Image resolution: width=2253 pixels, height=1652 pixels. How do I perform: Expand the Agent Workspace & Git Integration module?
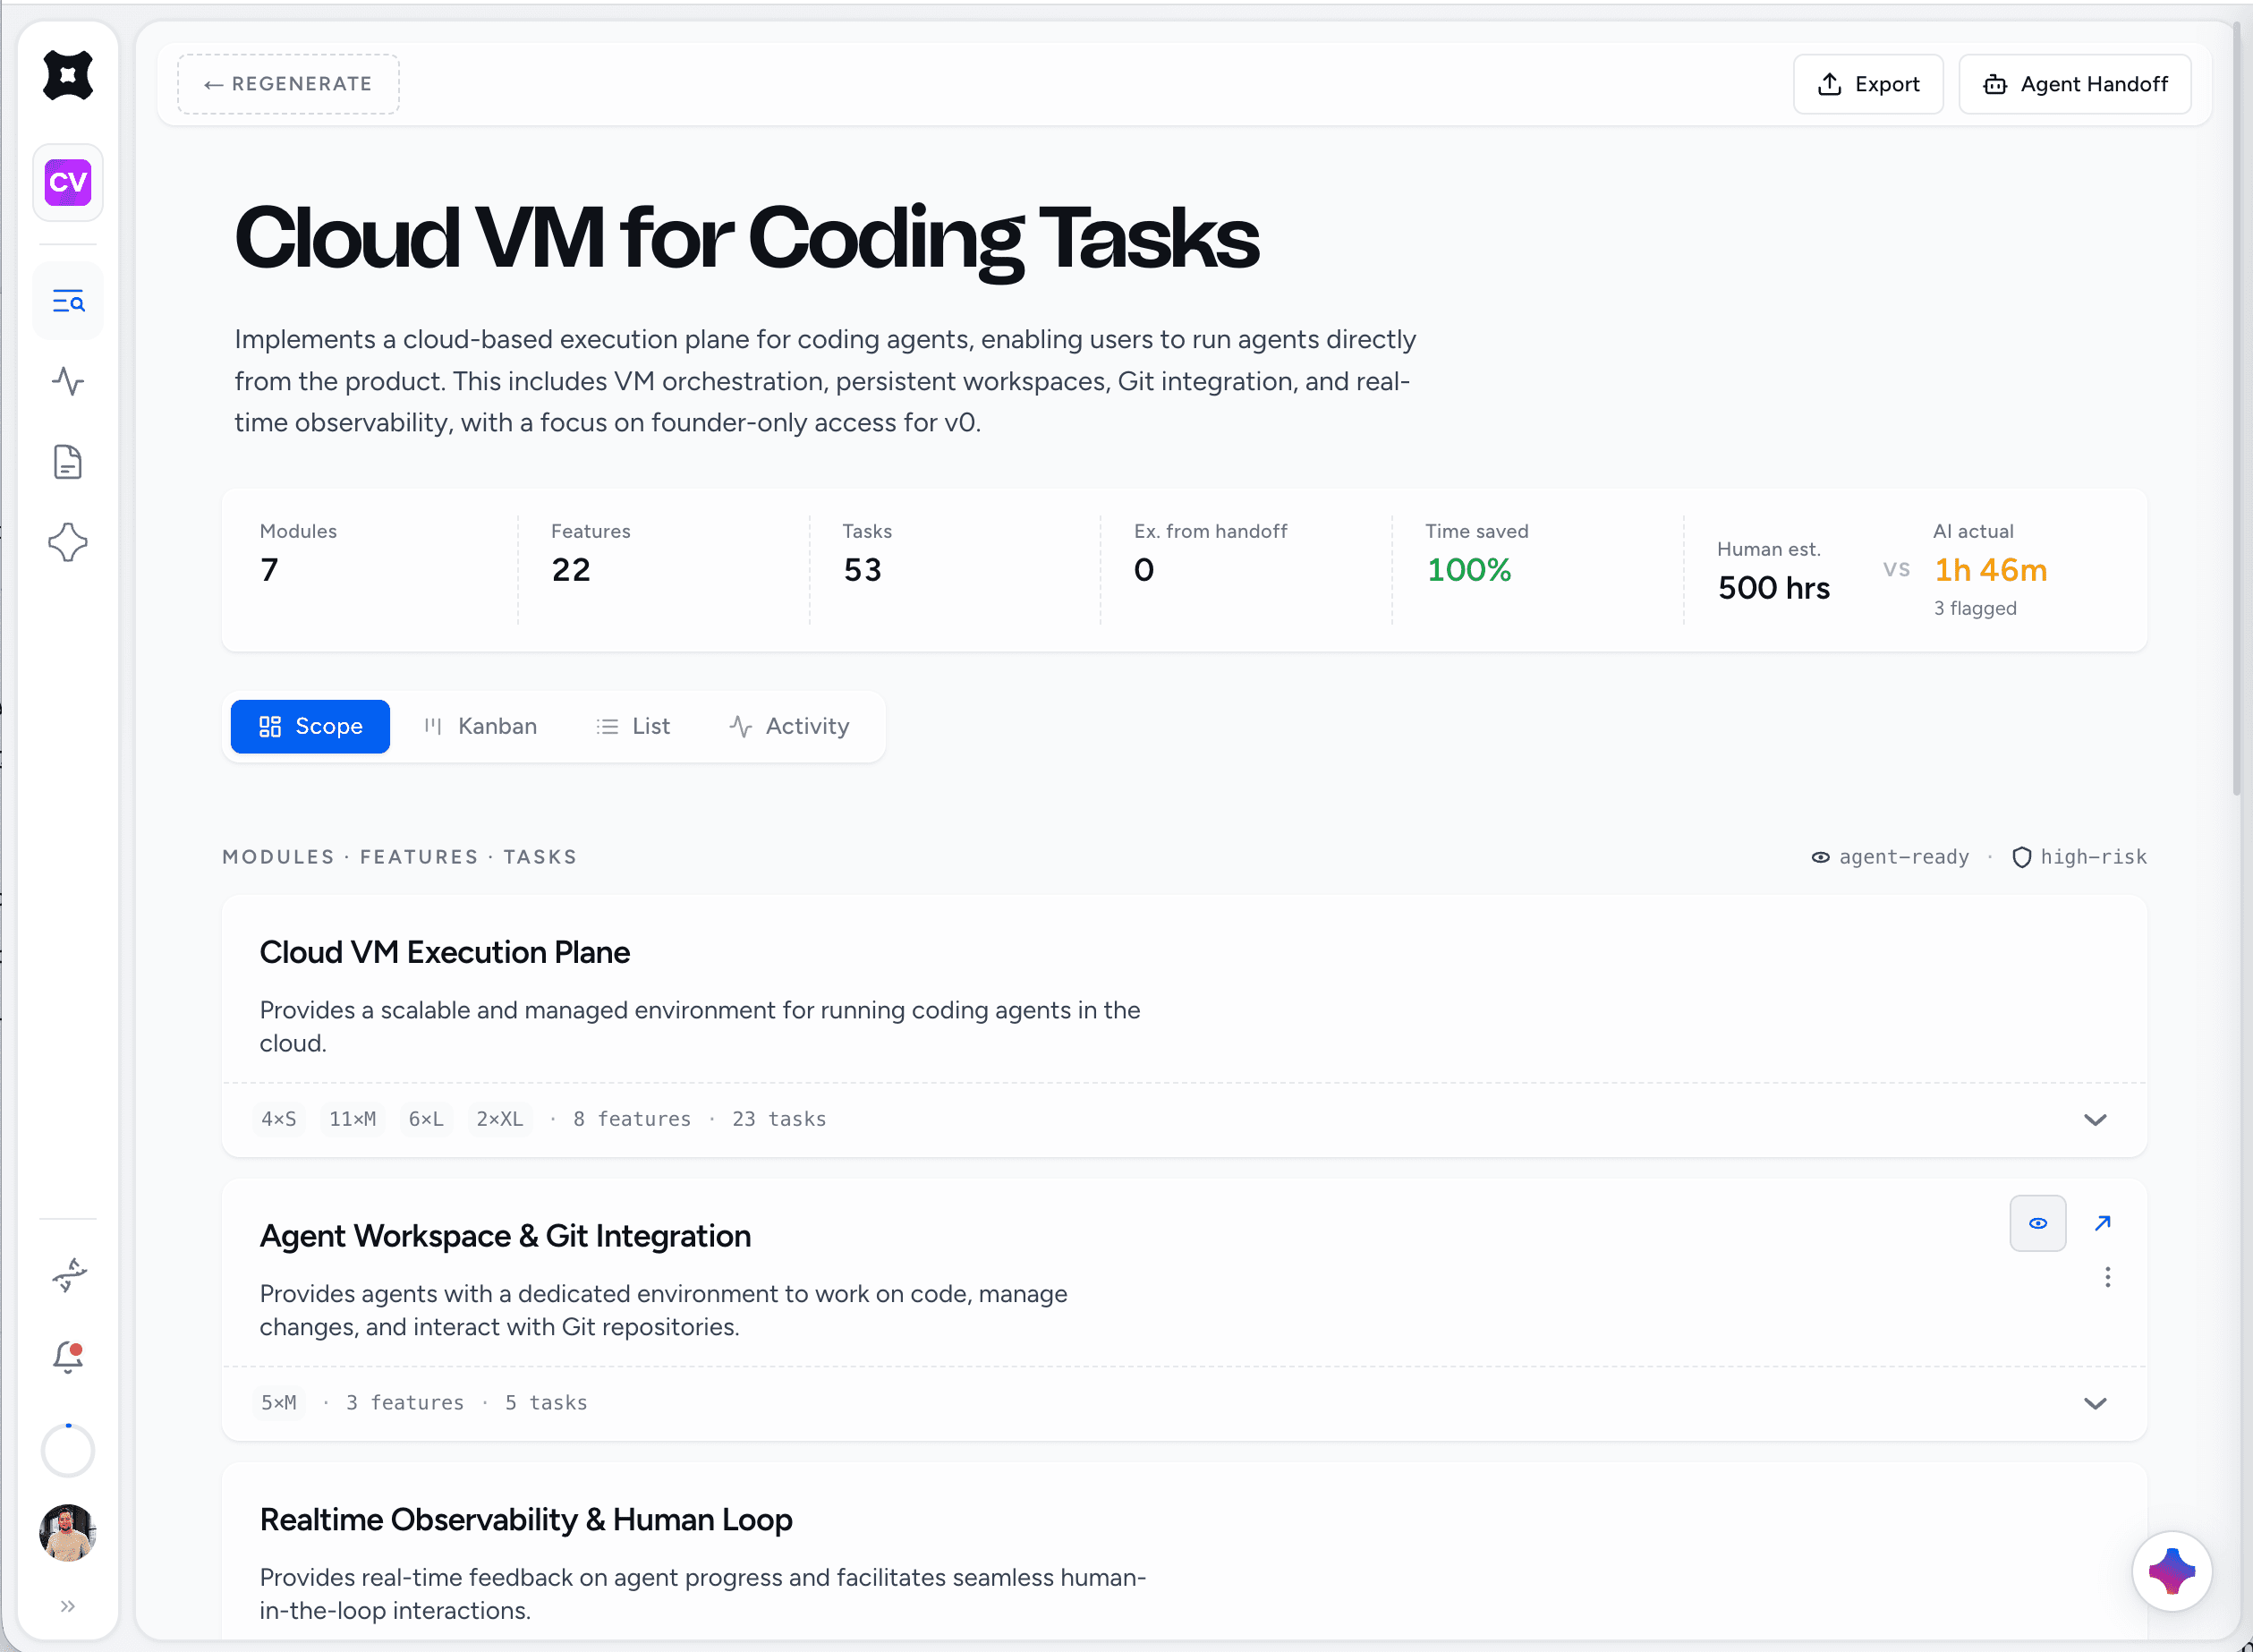coord(2095,1403)
